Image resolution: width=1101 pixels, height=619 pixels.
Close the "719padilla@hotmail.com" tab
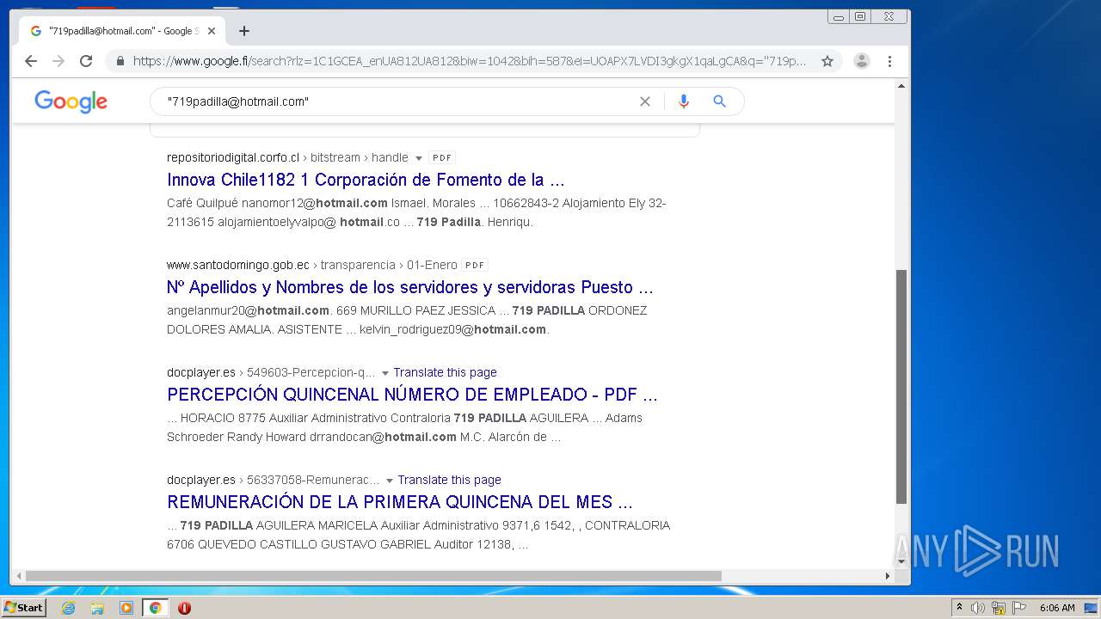[x=212, y=31]
